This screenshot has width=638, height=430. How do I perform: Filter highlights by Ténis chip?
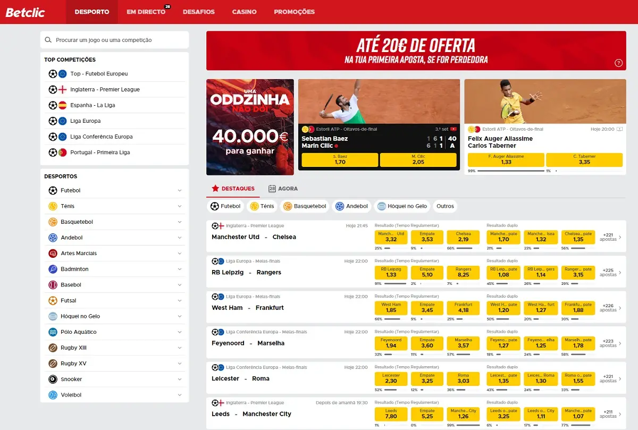pos(262,206)
